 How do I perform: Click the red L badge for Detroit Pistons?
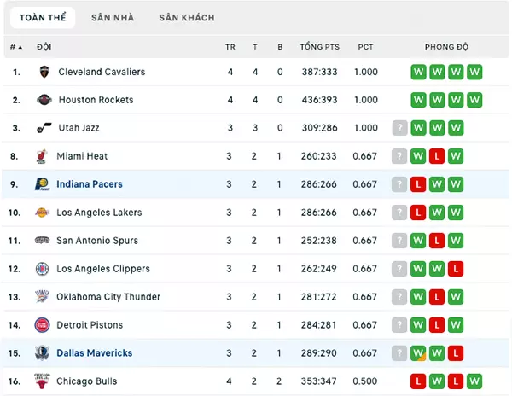[437, 325]
